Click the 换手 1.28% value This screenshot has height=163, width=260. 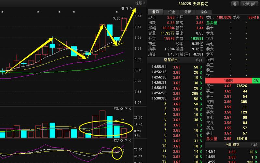(x=169, y=49)
